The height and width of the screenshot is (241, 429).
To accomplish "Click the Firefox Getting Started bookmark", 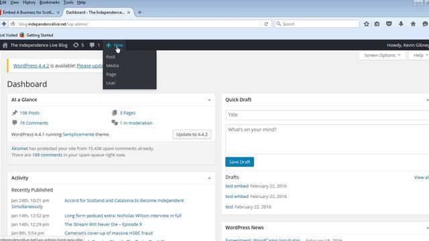I will click(36, 35).
